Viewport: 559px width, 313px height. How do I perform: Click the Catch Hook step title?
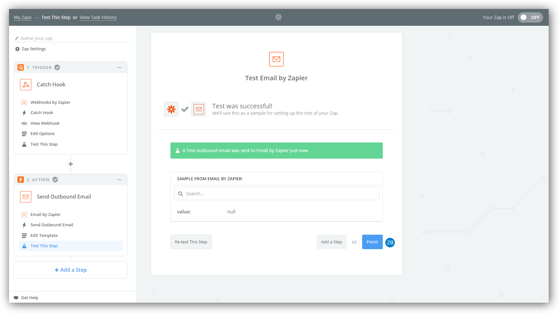(x=51, y=84)
